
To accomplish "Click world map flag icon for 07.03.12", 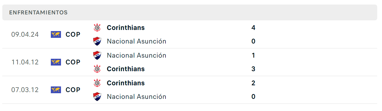I will (56, 90).
